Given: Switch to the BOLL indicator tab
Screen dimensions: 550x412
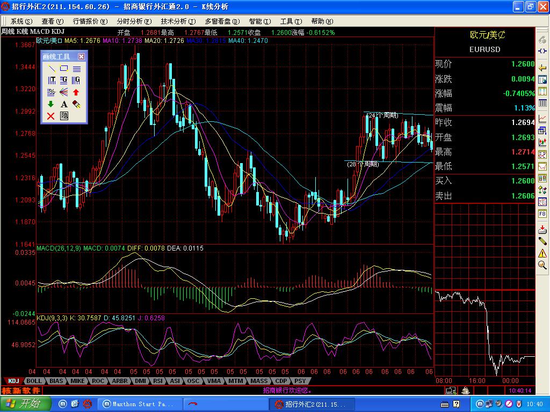Looking at the screenshot, I should tap(34, 381).
